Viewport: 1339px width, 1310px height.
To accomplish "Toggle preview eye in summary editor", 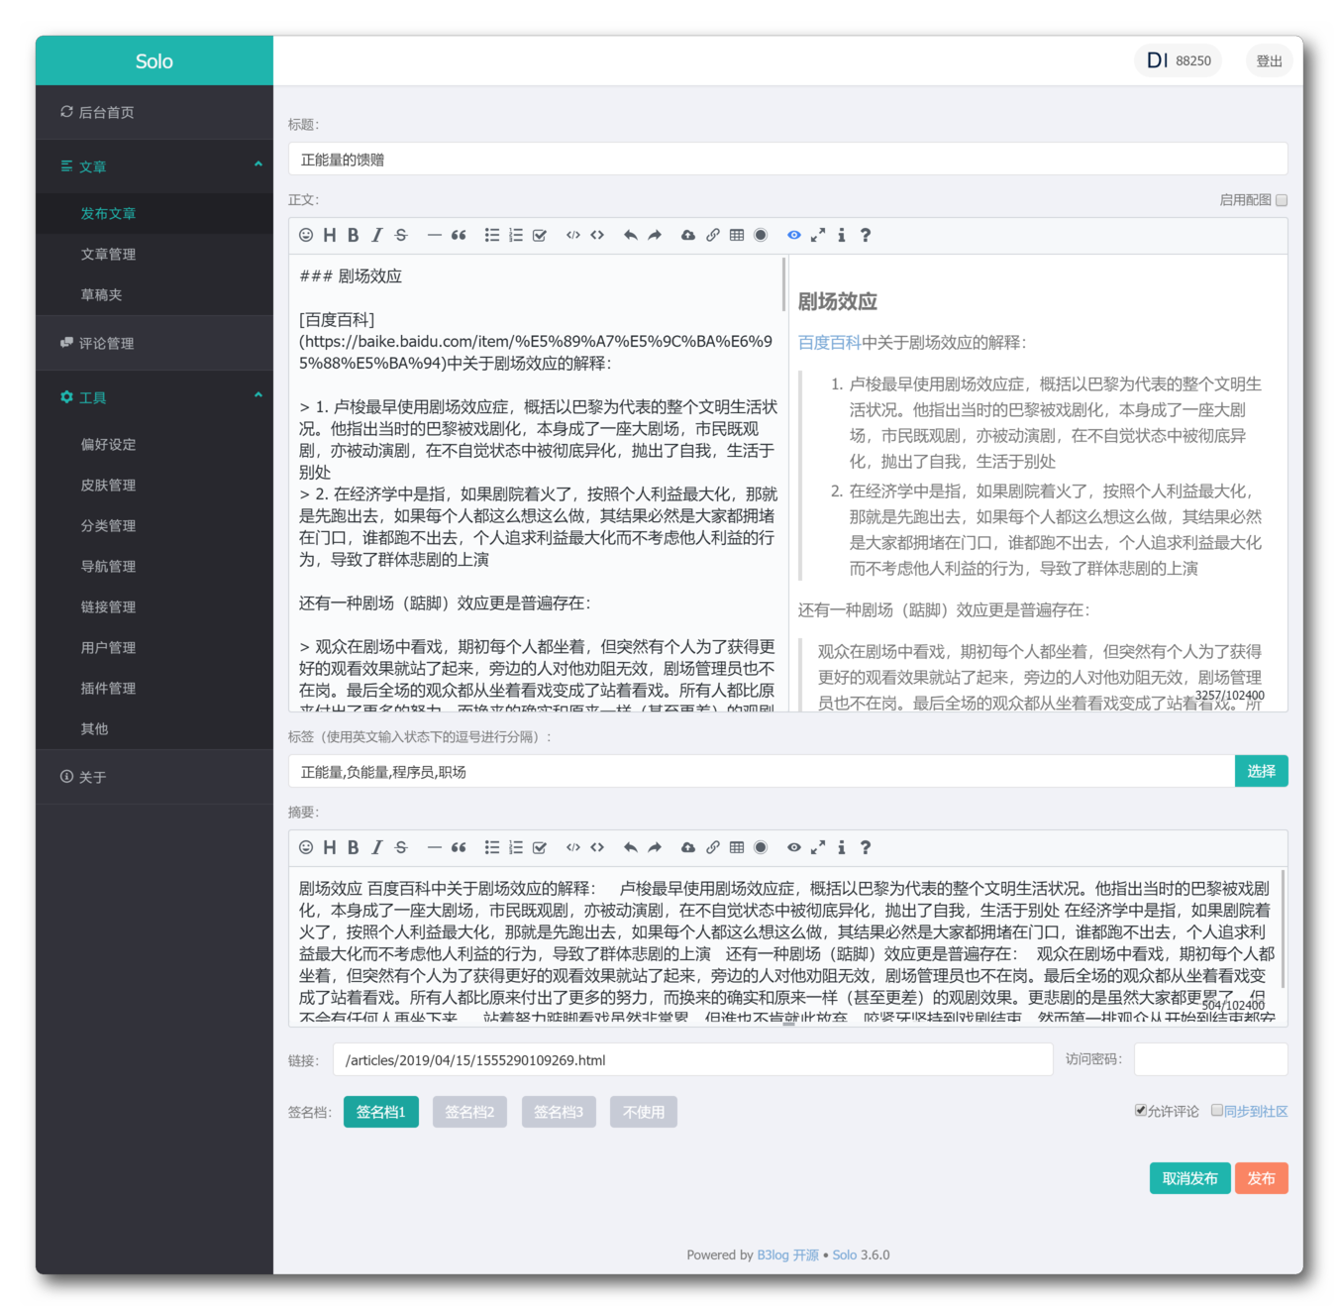I will pyautogui.click(x=794, y=847).
